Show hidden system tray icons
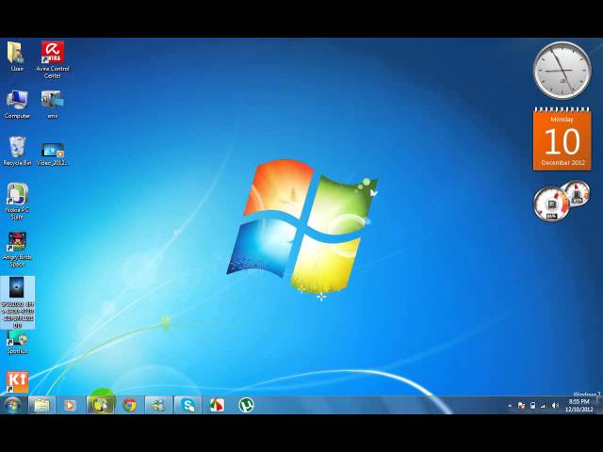603x452 pixels. (510, 406)
